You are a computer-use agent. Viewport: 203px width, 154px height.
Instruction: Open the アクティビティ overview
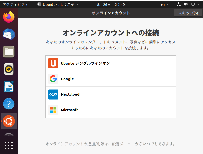(x=15, y=5)
